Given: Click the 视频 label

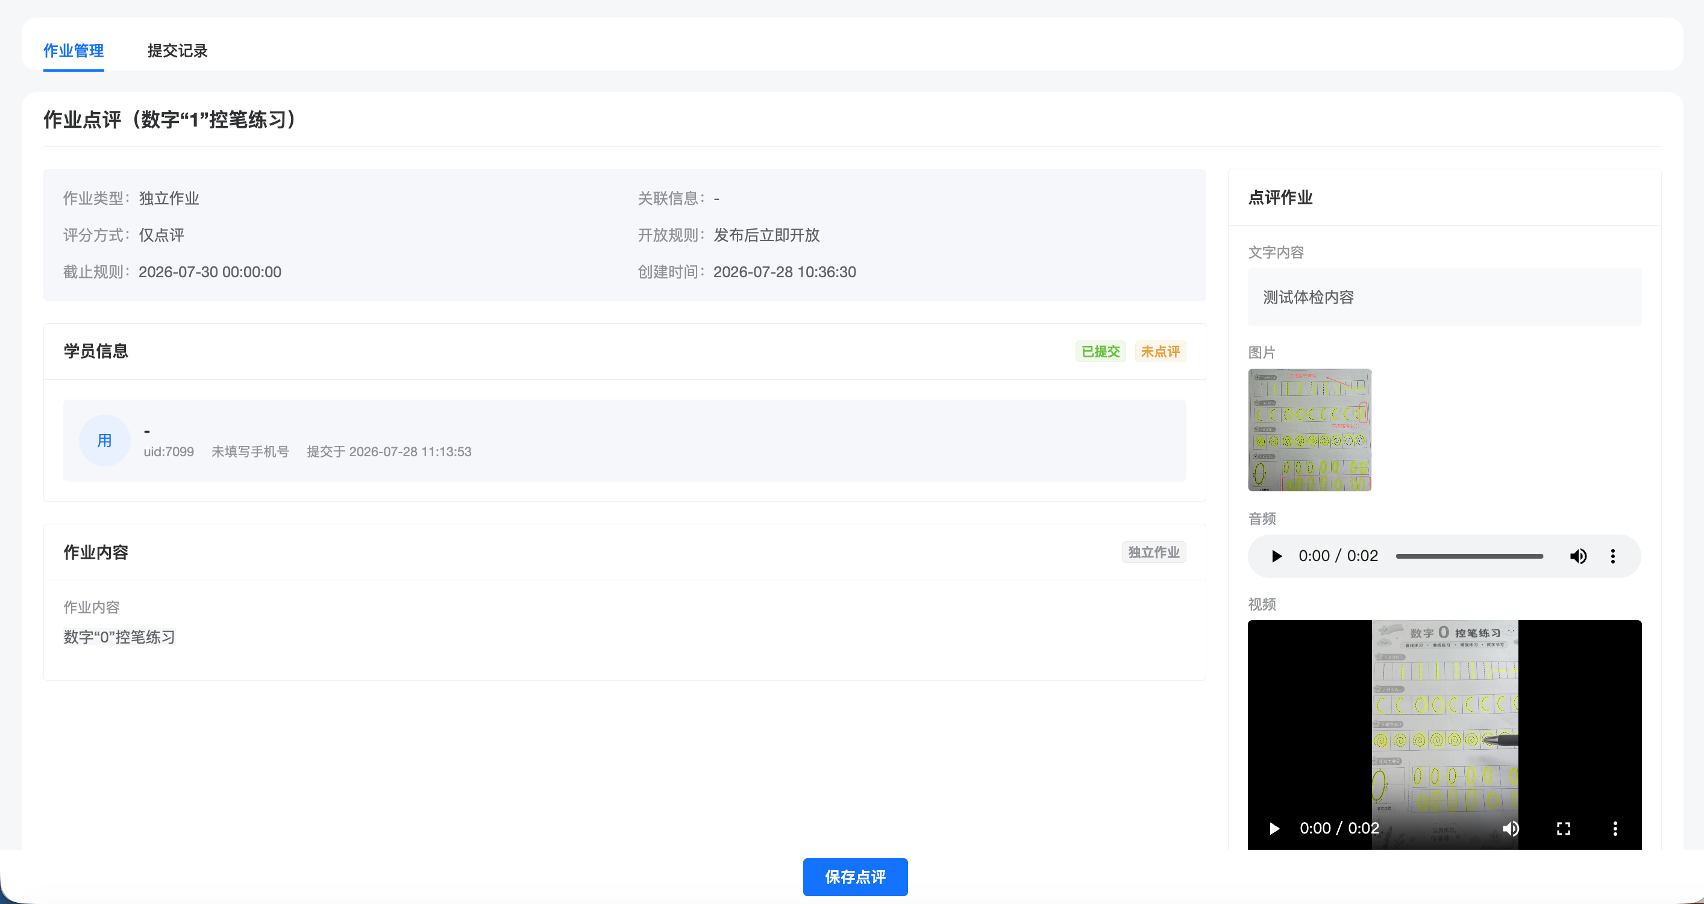Looking at the screenshot, I should tap(1262, 604).
